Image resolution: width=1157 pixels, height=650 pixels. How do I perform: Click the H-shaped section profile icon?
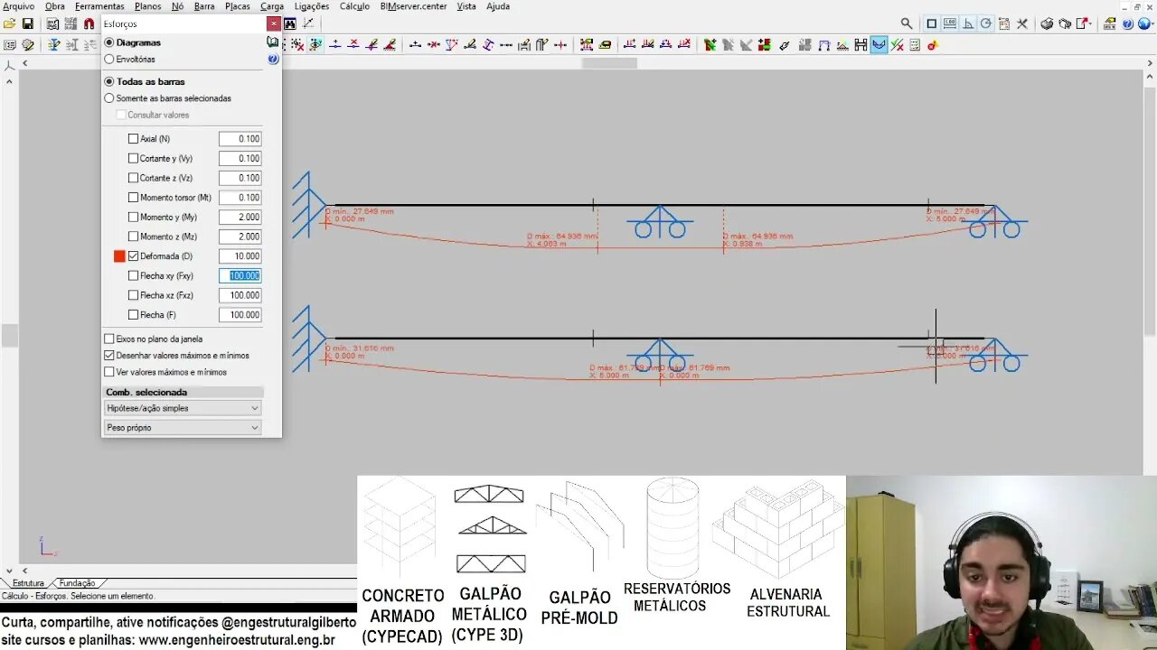(861, 44)
